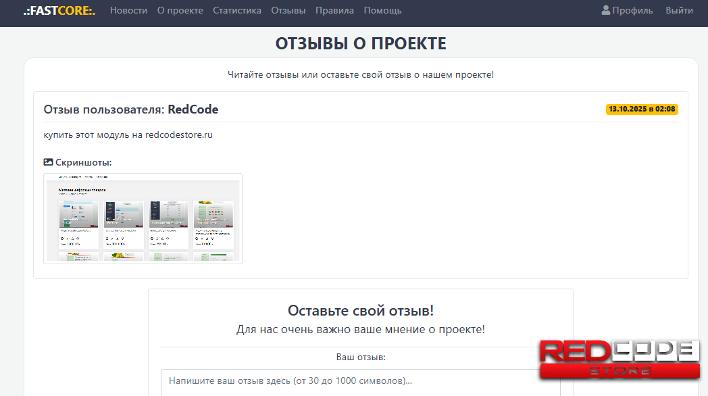Open the О проекте page
708x396 pixels.
tap(180, 10)
